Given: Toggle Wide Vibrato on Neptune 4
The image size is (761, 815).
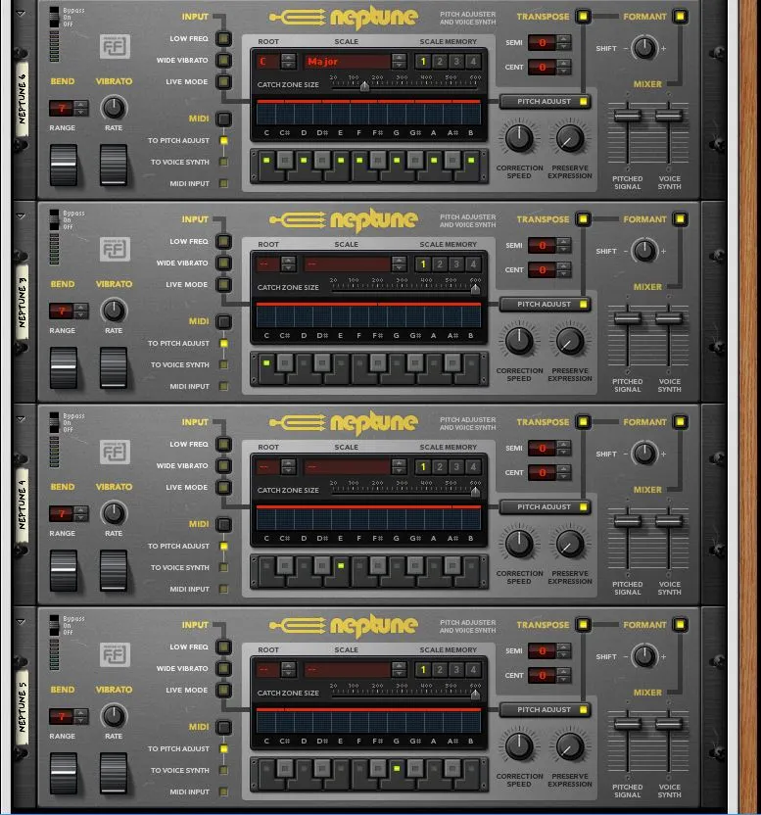Looking at the screenshot, I should pyautogui.click(x=223, y=465).
